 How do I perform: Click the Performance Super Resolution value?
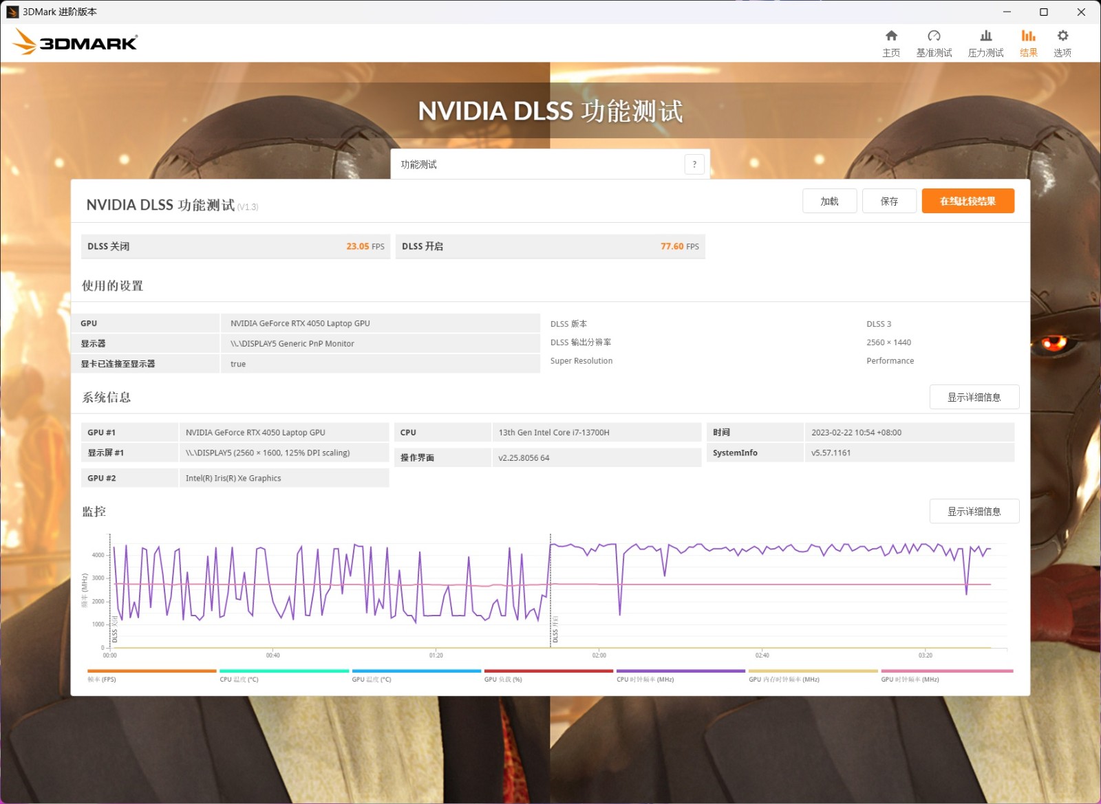[890, 360]
